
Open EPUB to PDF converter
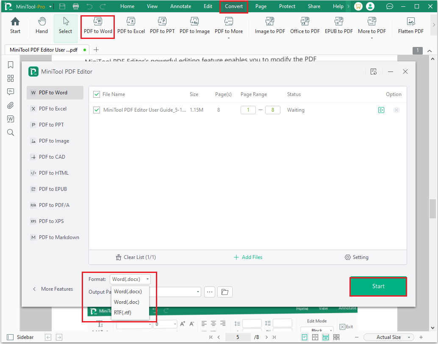tap(338, 25)
